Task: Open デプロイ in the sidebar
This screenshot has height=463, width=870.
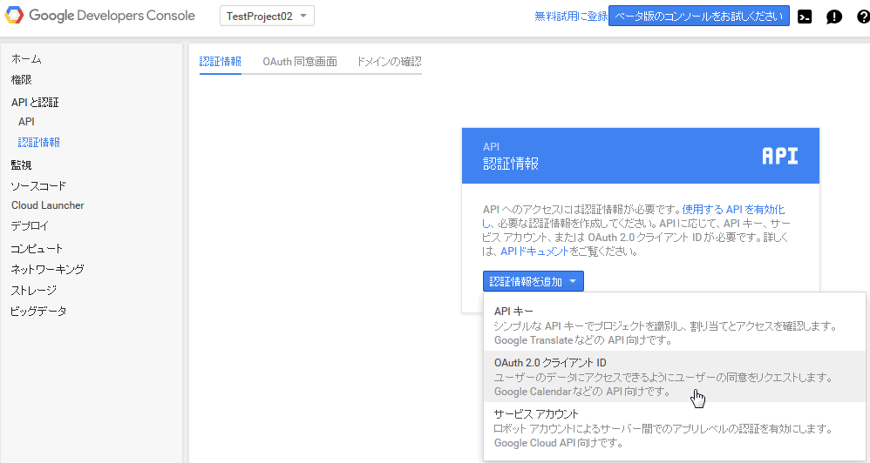Action: coord(30,226)
